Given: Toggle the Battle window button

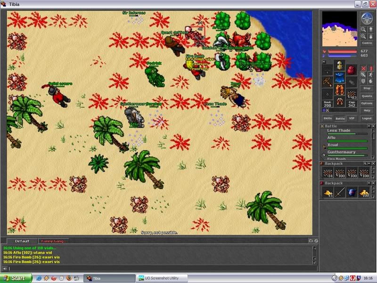Looking at the screenshot, I should 340,118.
